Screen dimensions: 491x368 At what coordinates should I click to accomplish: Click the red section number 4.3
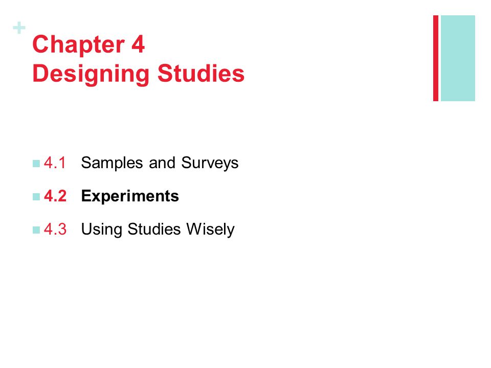pyautogui.click(x=55, y=229)
